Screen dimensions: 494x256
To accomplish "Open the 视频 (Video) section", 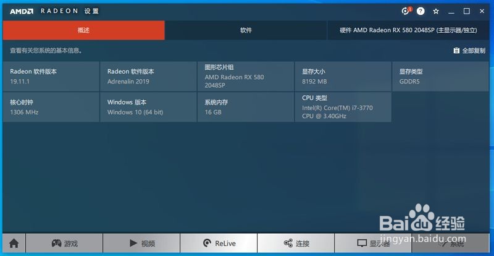I will pyautogui.click(x=141, y=244).
